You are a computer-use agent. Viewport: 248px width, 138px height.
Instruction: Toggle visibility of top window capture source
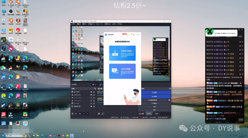tap(91, 92)
